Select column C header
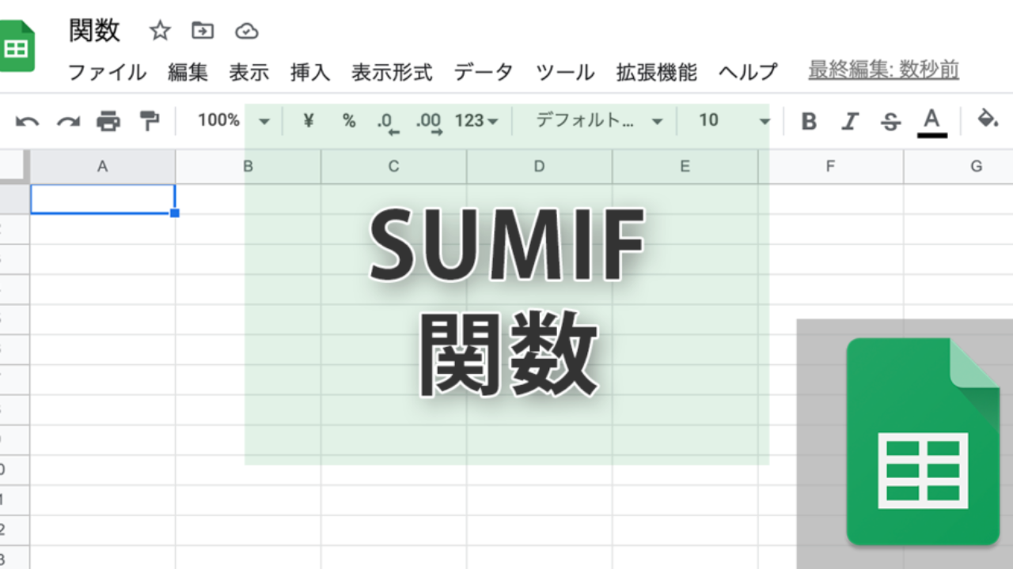Image resolution: width=1013 pixels, height=569 pixels. point(393,167)
